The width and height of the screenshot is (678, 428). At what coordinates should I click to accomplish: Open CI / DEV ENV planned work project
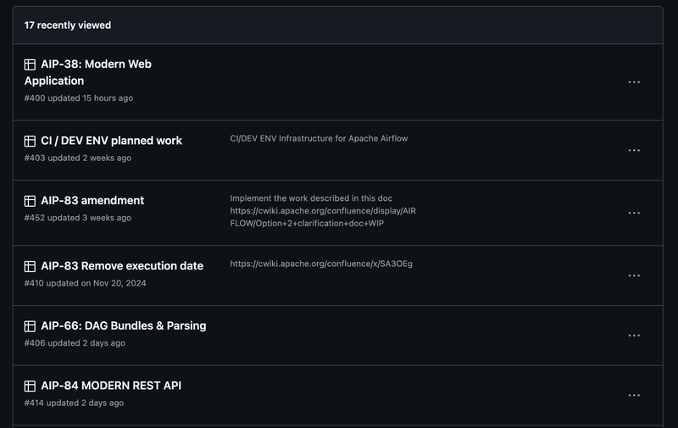(x=111, y=141)
